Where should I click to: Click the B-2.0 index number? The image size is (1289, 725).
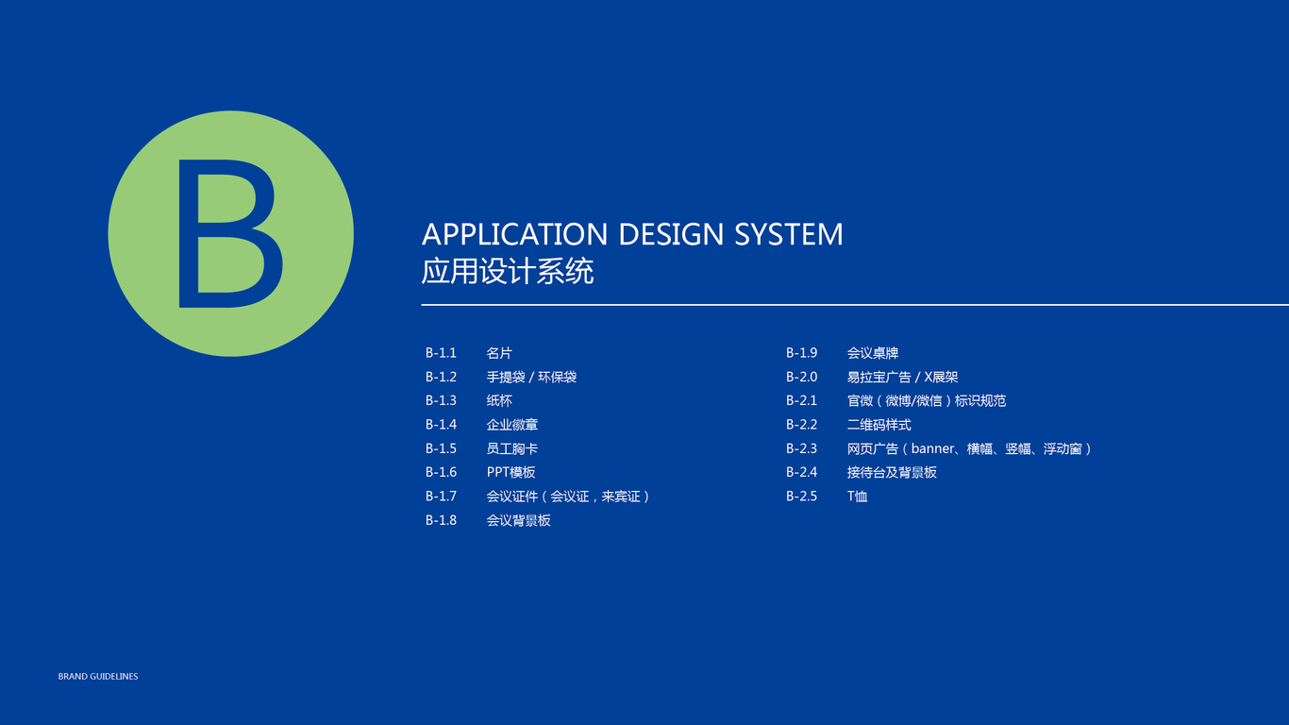[802, 377]
